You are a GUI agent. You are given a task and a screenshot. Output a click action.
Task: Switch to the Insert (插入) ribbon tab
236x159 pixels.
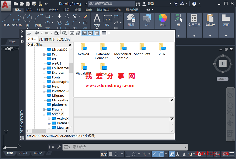29,10
